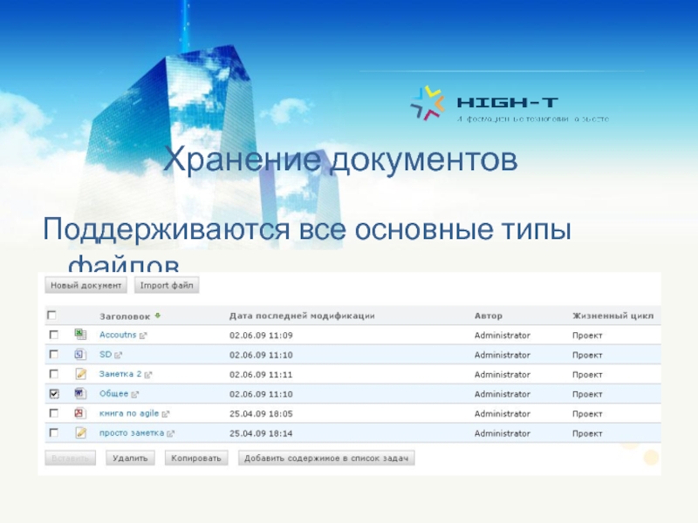Click the Word file icon beside Общее
This screenshot has height=523, width=698.
[x=80, y=394]
